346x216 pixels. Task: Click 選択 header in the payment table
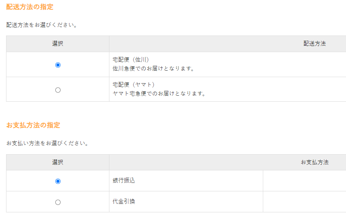[x=58, y=162]
